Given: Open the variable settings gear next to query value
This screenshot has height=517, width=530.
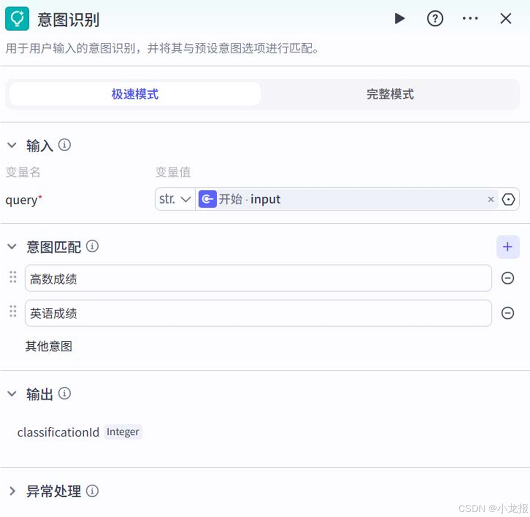Looking at the screenshot, I should pos(508,199).
